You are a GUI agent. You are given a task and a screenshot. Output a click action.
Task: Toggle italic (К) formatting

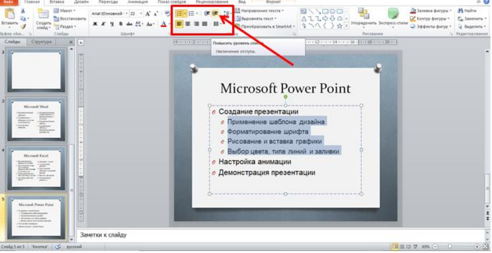click(104, 24)
